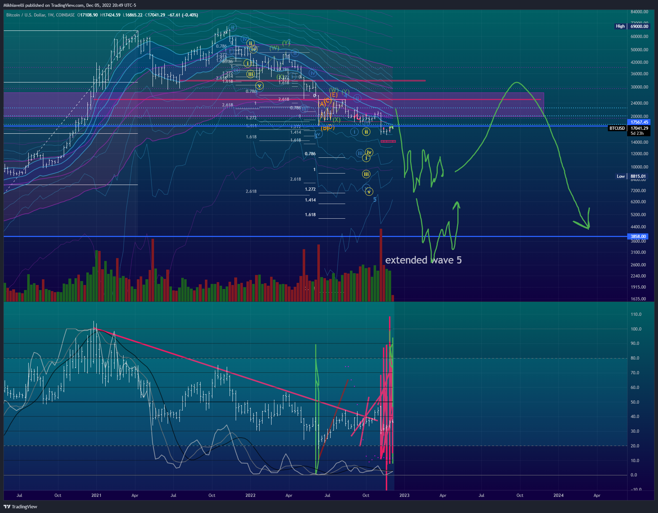Click the 42000.00 price axis label

[639, 62]
